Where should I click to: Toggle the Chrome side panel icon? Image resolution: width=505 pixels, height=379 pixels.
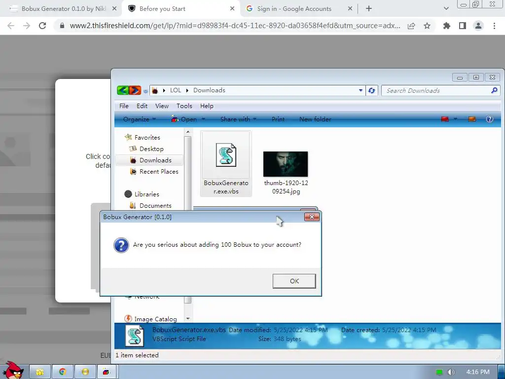(x=463, y=26)
